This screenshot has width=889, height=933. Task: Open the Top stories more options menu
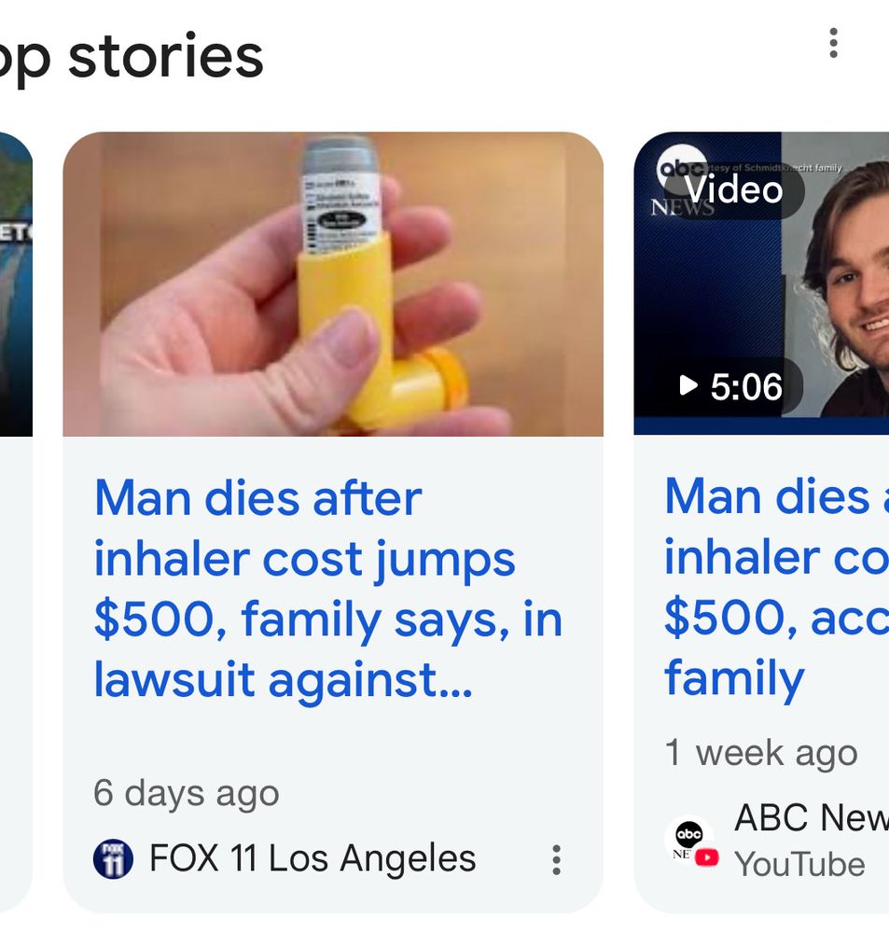(x=833, y=43)
